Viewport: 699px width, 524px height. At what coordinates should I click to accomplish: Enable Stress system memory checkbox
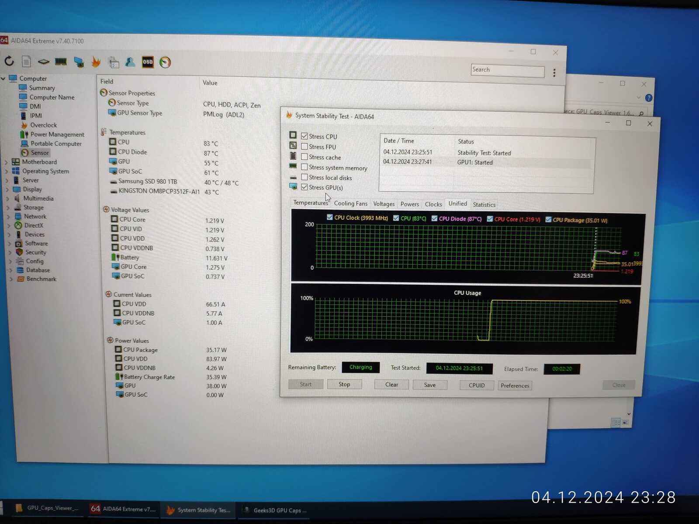point(305,167)
